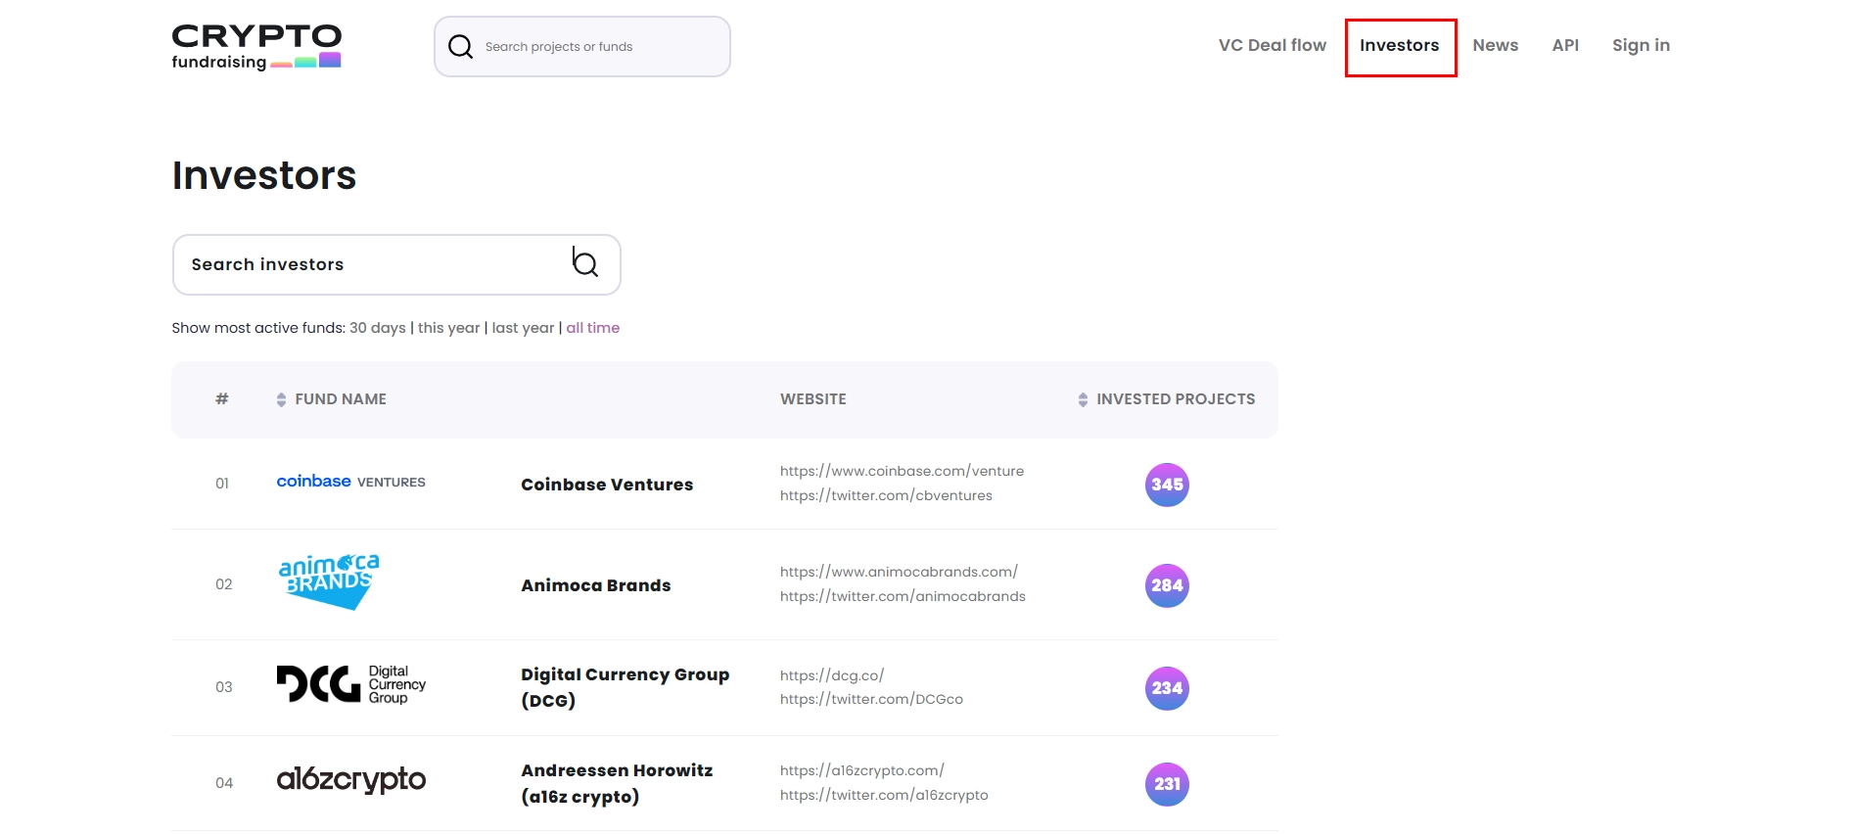Click the Digital Currency Group logo
Viewport: 1853px width, 834px height.
click(351, 684)
